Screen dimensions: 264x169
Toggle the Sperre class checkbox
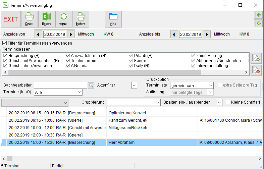130,61
